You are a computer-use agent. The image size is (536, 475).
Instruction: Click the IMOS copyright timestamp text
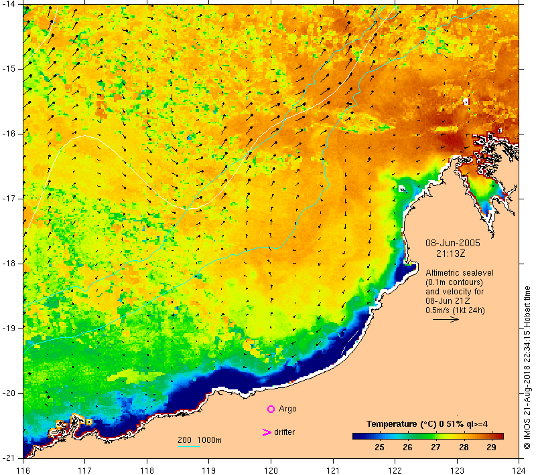point(527,368)
